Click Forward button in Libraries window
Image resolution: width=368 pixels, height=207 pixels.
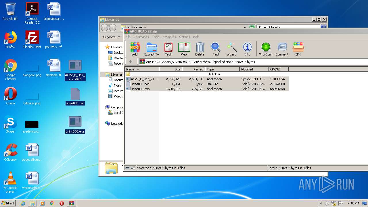(x=112, y=28)
